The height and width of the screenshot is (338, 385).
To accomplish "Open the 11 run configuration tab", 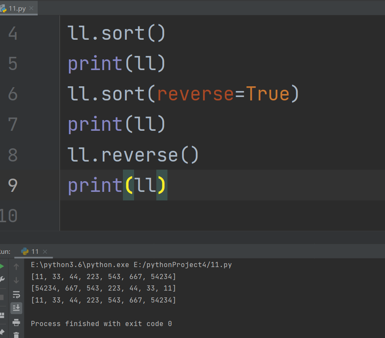I will [x=34, y=252].
